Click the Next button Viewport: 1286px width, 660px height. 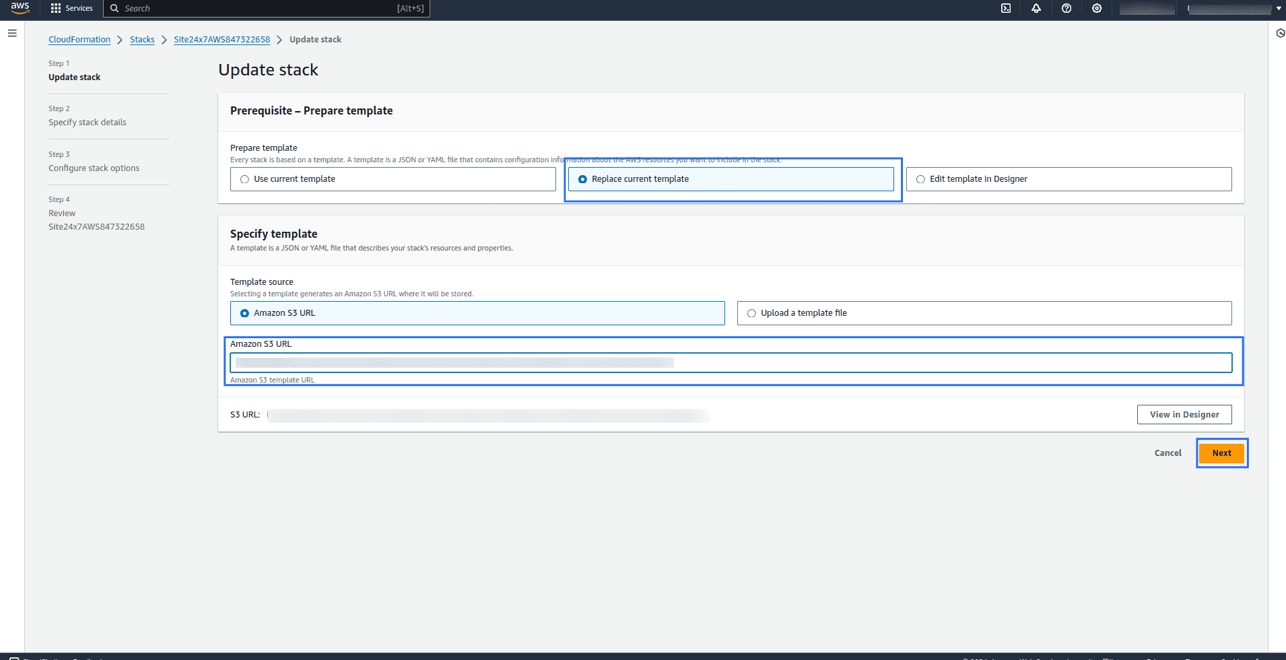1221,453
